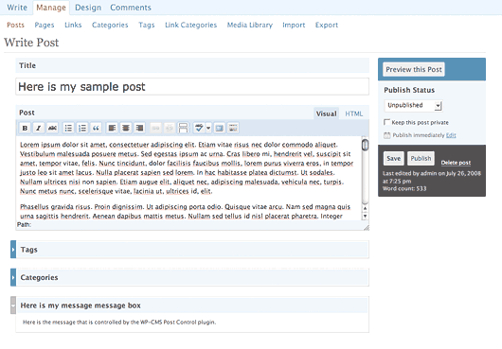This screenshot has height=349, width=502.
Task: Click the Delete post link
Action: (x=456, y=163)
